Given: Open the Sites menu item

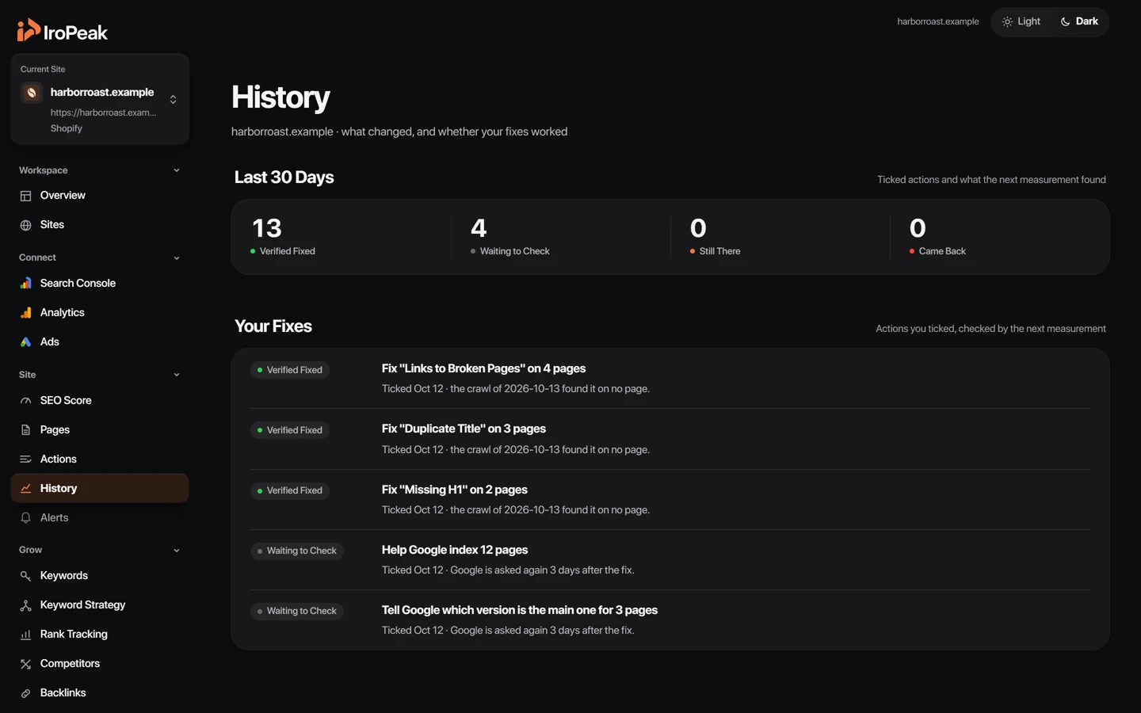Looking at the screenshot, I should coord(100,225).
